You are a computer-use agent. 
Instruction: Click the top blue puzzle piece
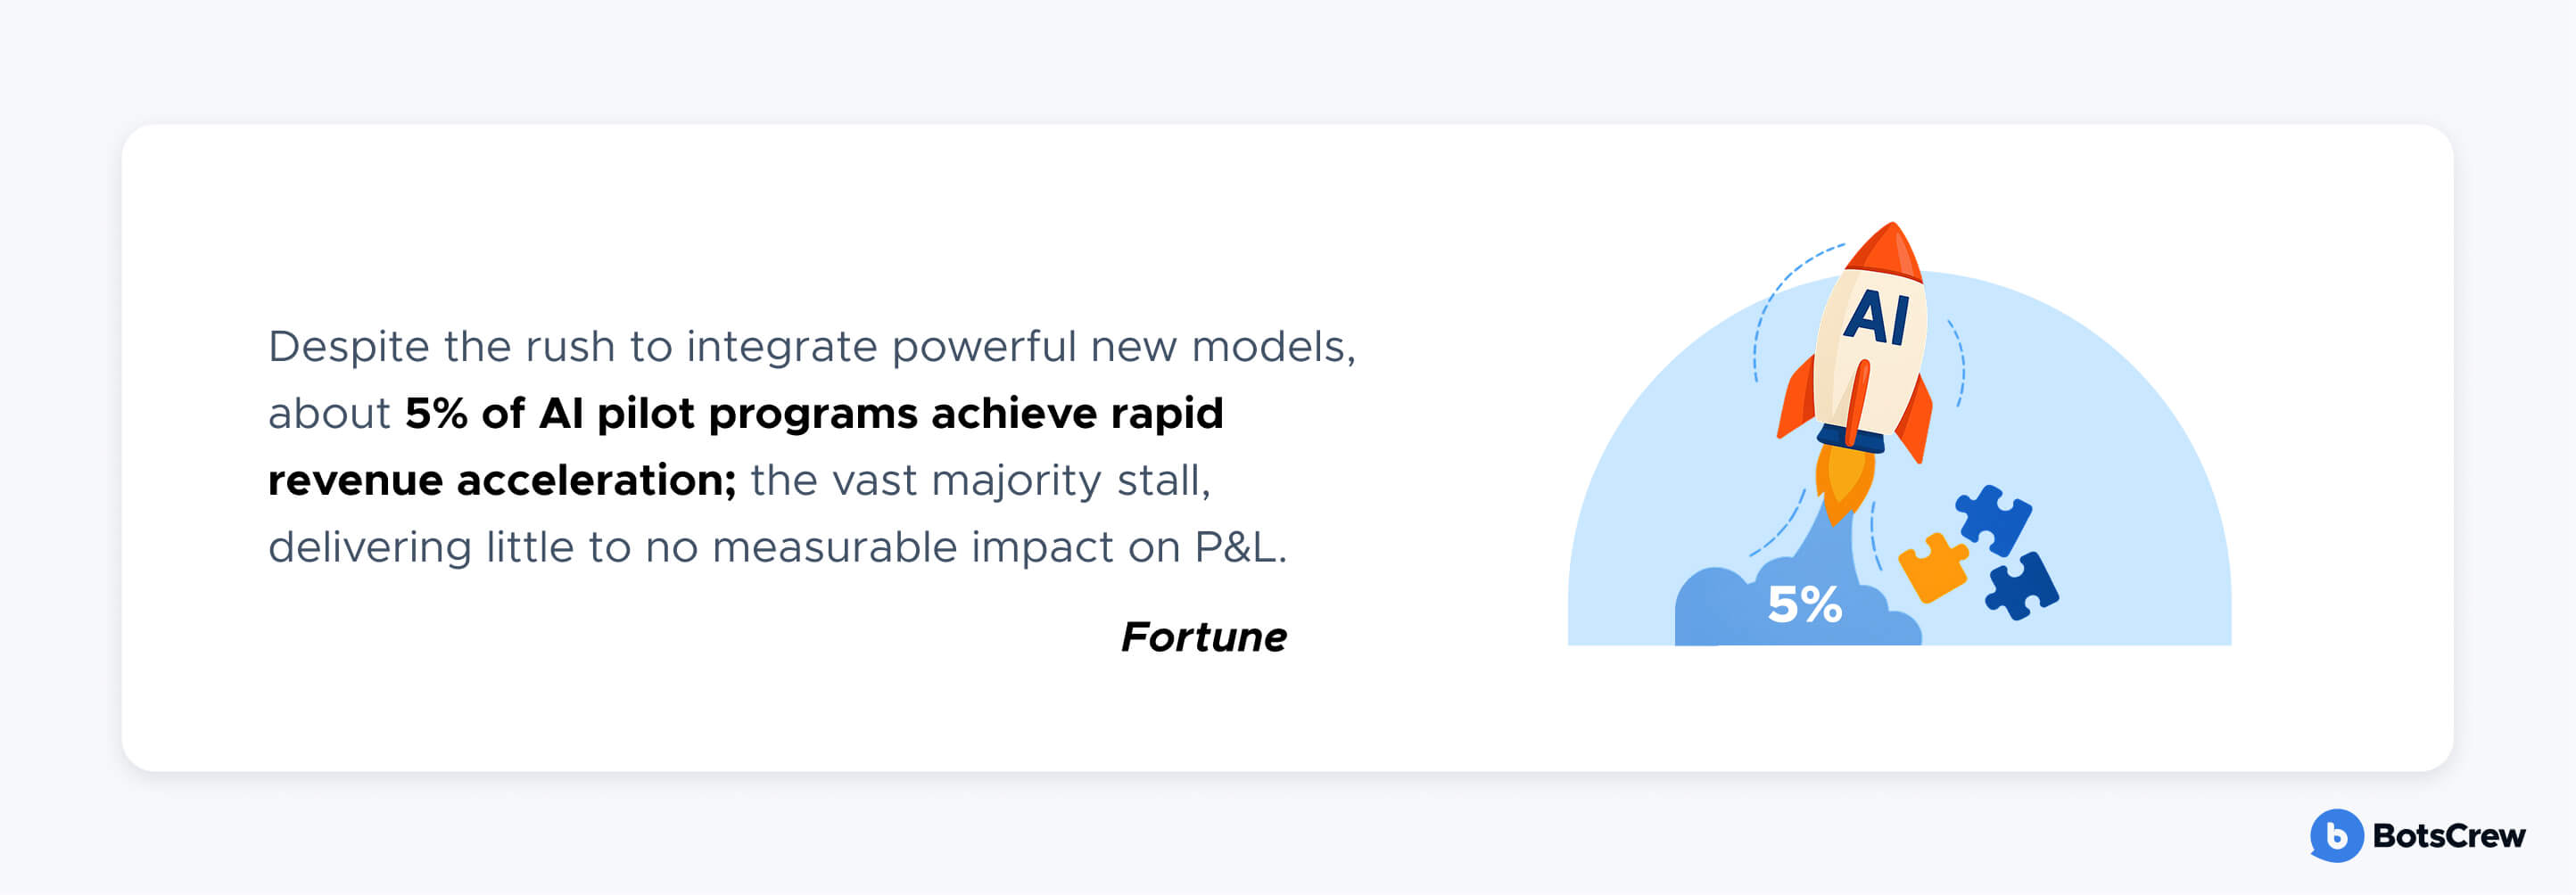click(1994, 520)
